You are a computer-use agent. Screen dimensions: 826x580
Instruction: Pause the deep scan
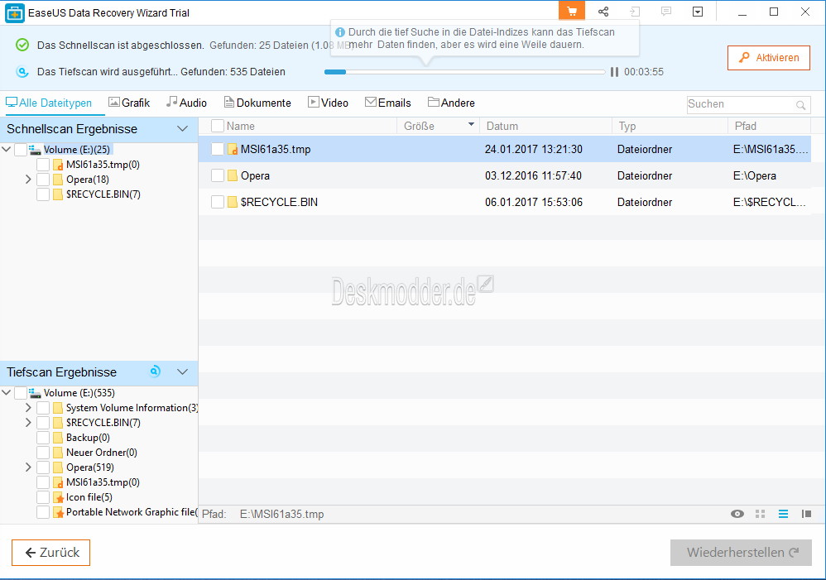pyautogui.click(x=614, y=72)
